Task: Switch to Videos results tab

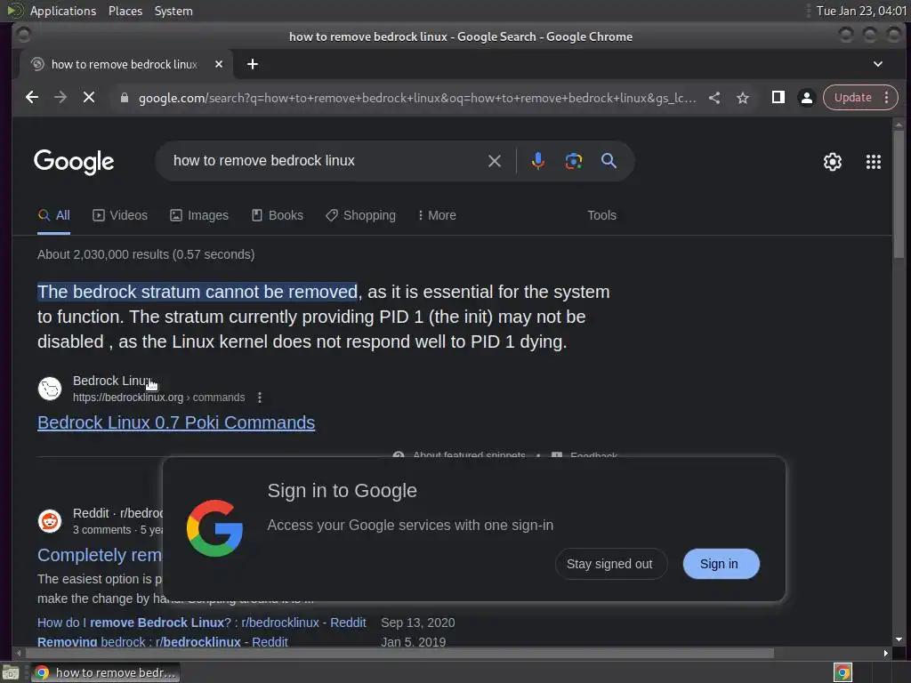Action: pyautogui.click(x=120, y=215)
